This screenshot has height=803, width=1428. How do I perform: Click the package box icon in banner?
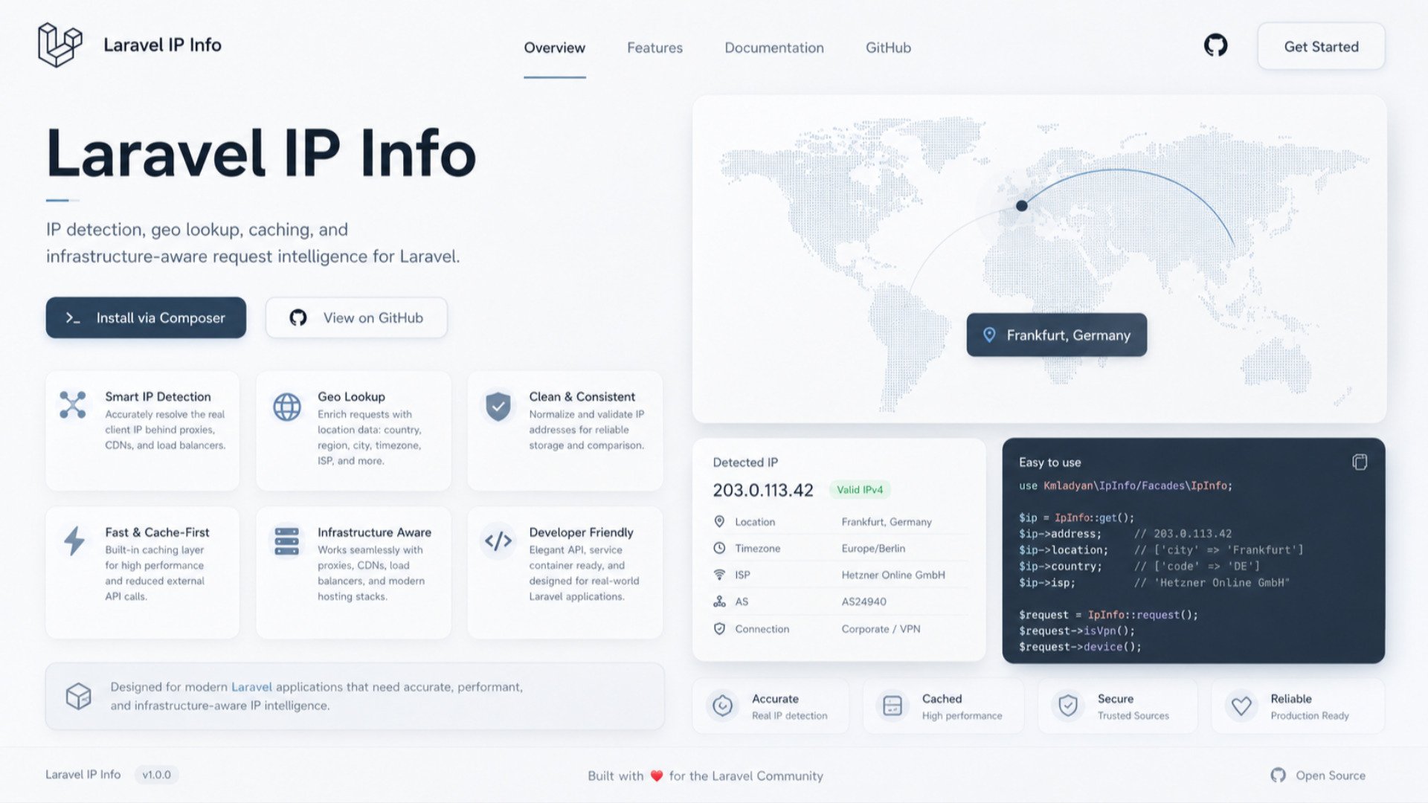pos(78,696)
